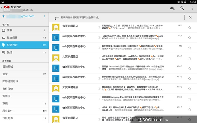
Task: Open the 主要 inbox category
Action: pyautogui.click(x=25, y=30)
